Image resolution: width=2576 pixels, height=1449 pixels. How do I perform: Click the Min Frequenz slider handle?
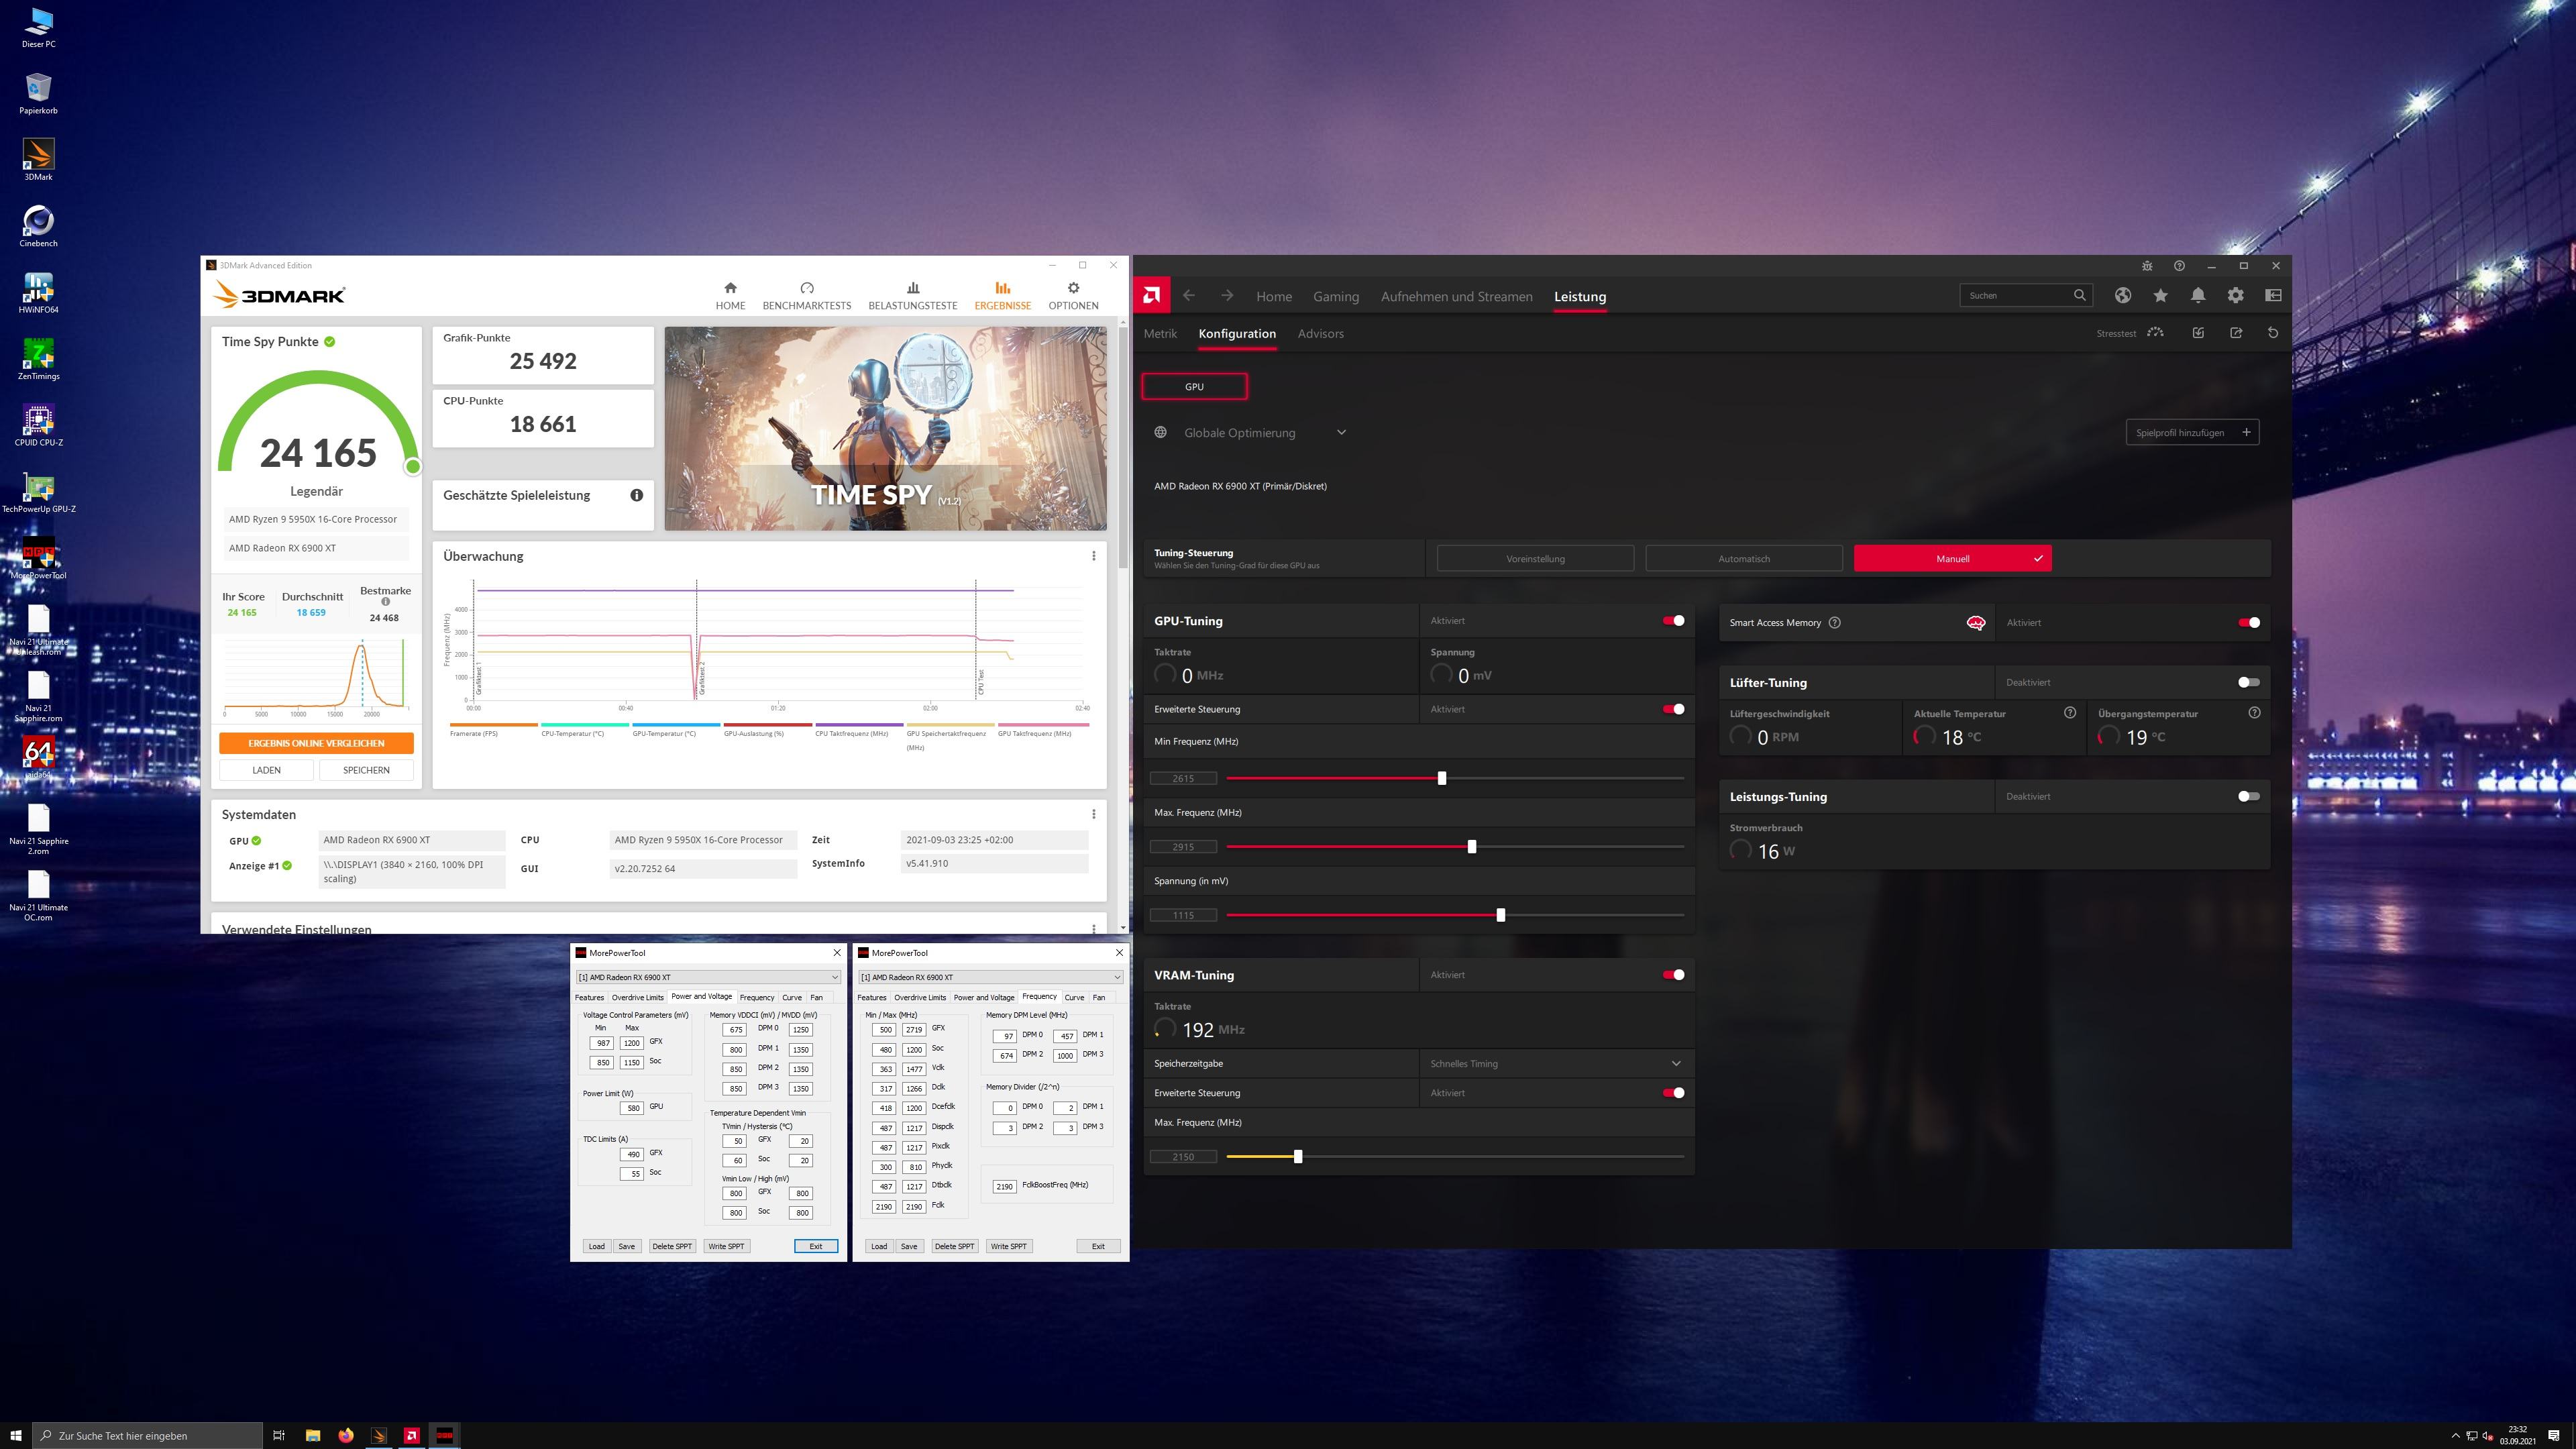(1441, 778)
